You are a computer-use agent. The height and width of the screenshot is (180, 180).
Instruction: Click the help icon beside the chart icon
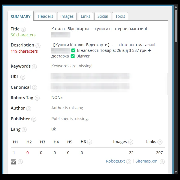click(x=20, y=162)
